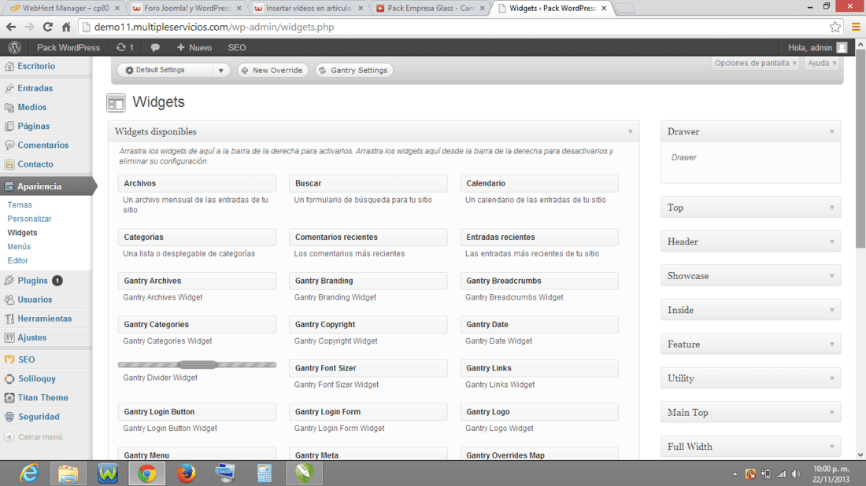The width and height of the screenshot is (866, 486).
Task: Open Chrome taskbar icon
Action: 147,473
